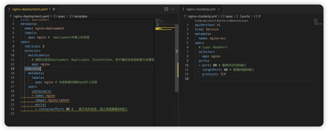Click line number 23 in the left editor
The width and height of the screenshot is (328, 131).
pos(12,113)
